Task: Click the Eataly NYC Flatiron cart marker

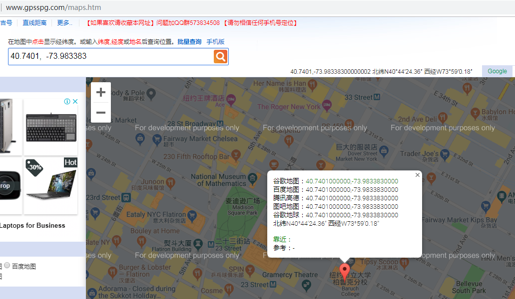Action: click(x=192, y=215)
